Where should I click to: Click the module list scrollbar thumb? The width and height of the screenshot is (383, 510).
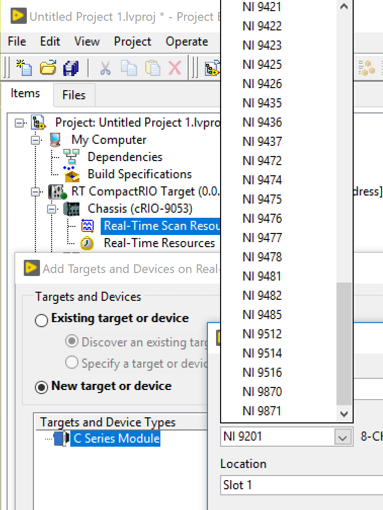click(344, 344)
